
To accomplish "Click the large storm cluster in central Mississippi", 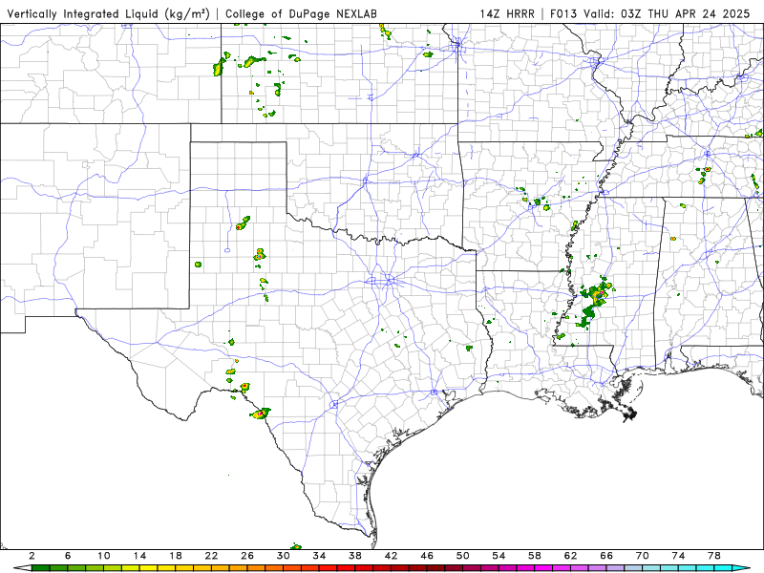I will pos(593,303).
